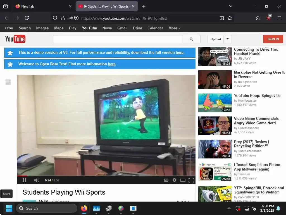Bookmark this page with star icon
Viewport: 286px width, 215px height.
pyautogui.click(x=230, y=18)
